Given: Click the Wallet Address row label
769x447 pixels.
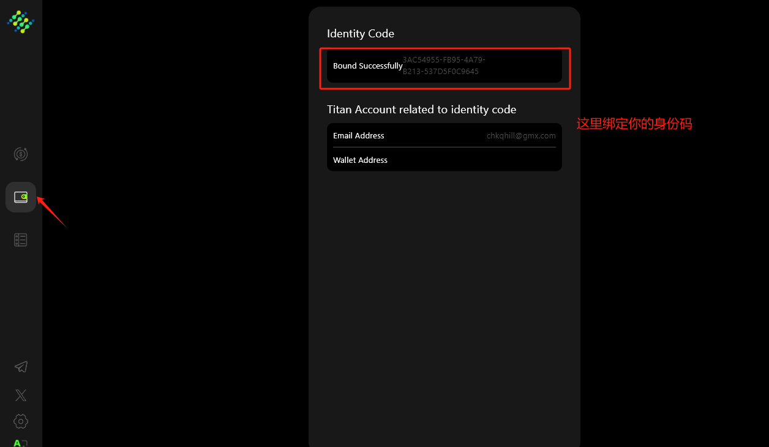Looking at the screenshot, I should pos(360,160).
